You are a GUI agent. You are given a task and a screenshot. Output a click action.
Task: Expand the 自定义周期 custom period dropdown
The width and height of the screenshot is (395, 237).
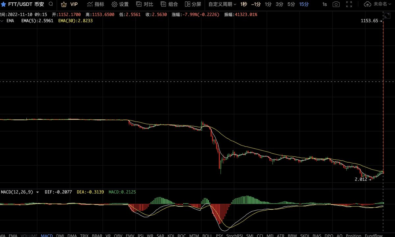coord(222,4)
